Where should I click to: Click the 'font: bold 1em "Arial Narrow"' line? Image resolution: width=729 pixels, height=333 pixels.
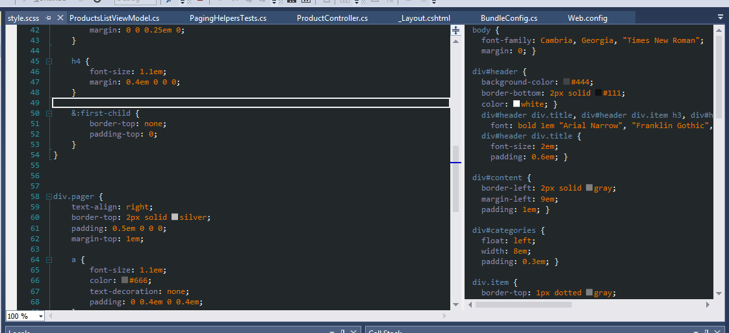602,125
